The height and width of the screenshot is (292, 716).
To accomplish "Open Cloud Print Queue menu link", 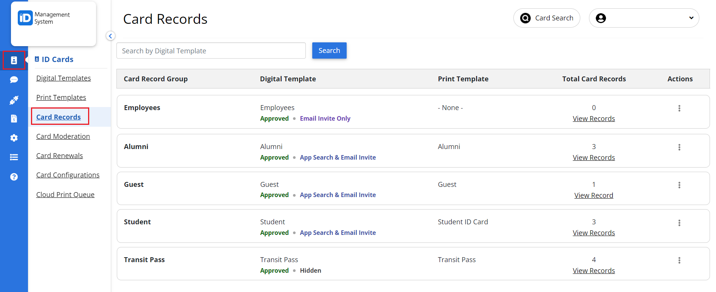I will pos(65,195).
